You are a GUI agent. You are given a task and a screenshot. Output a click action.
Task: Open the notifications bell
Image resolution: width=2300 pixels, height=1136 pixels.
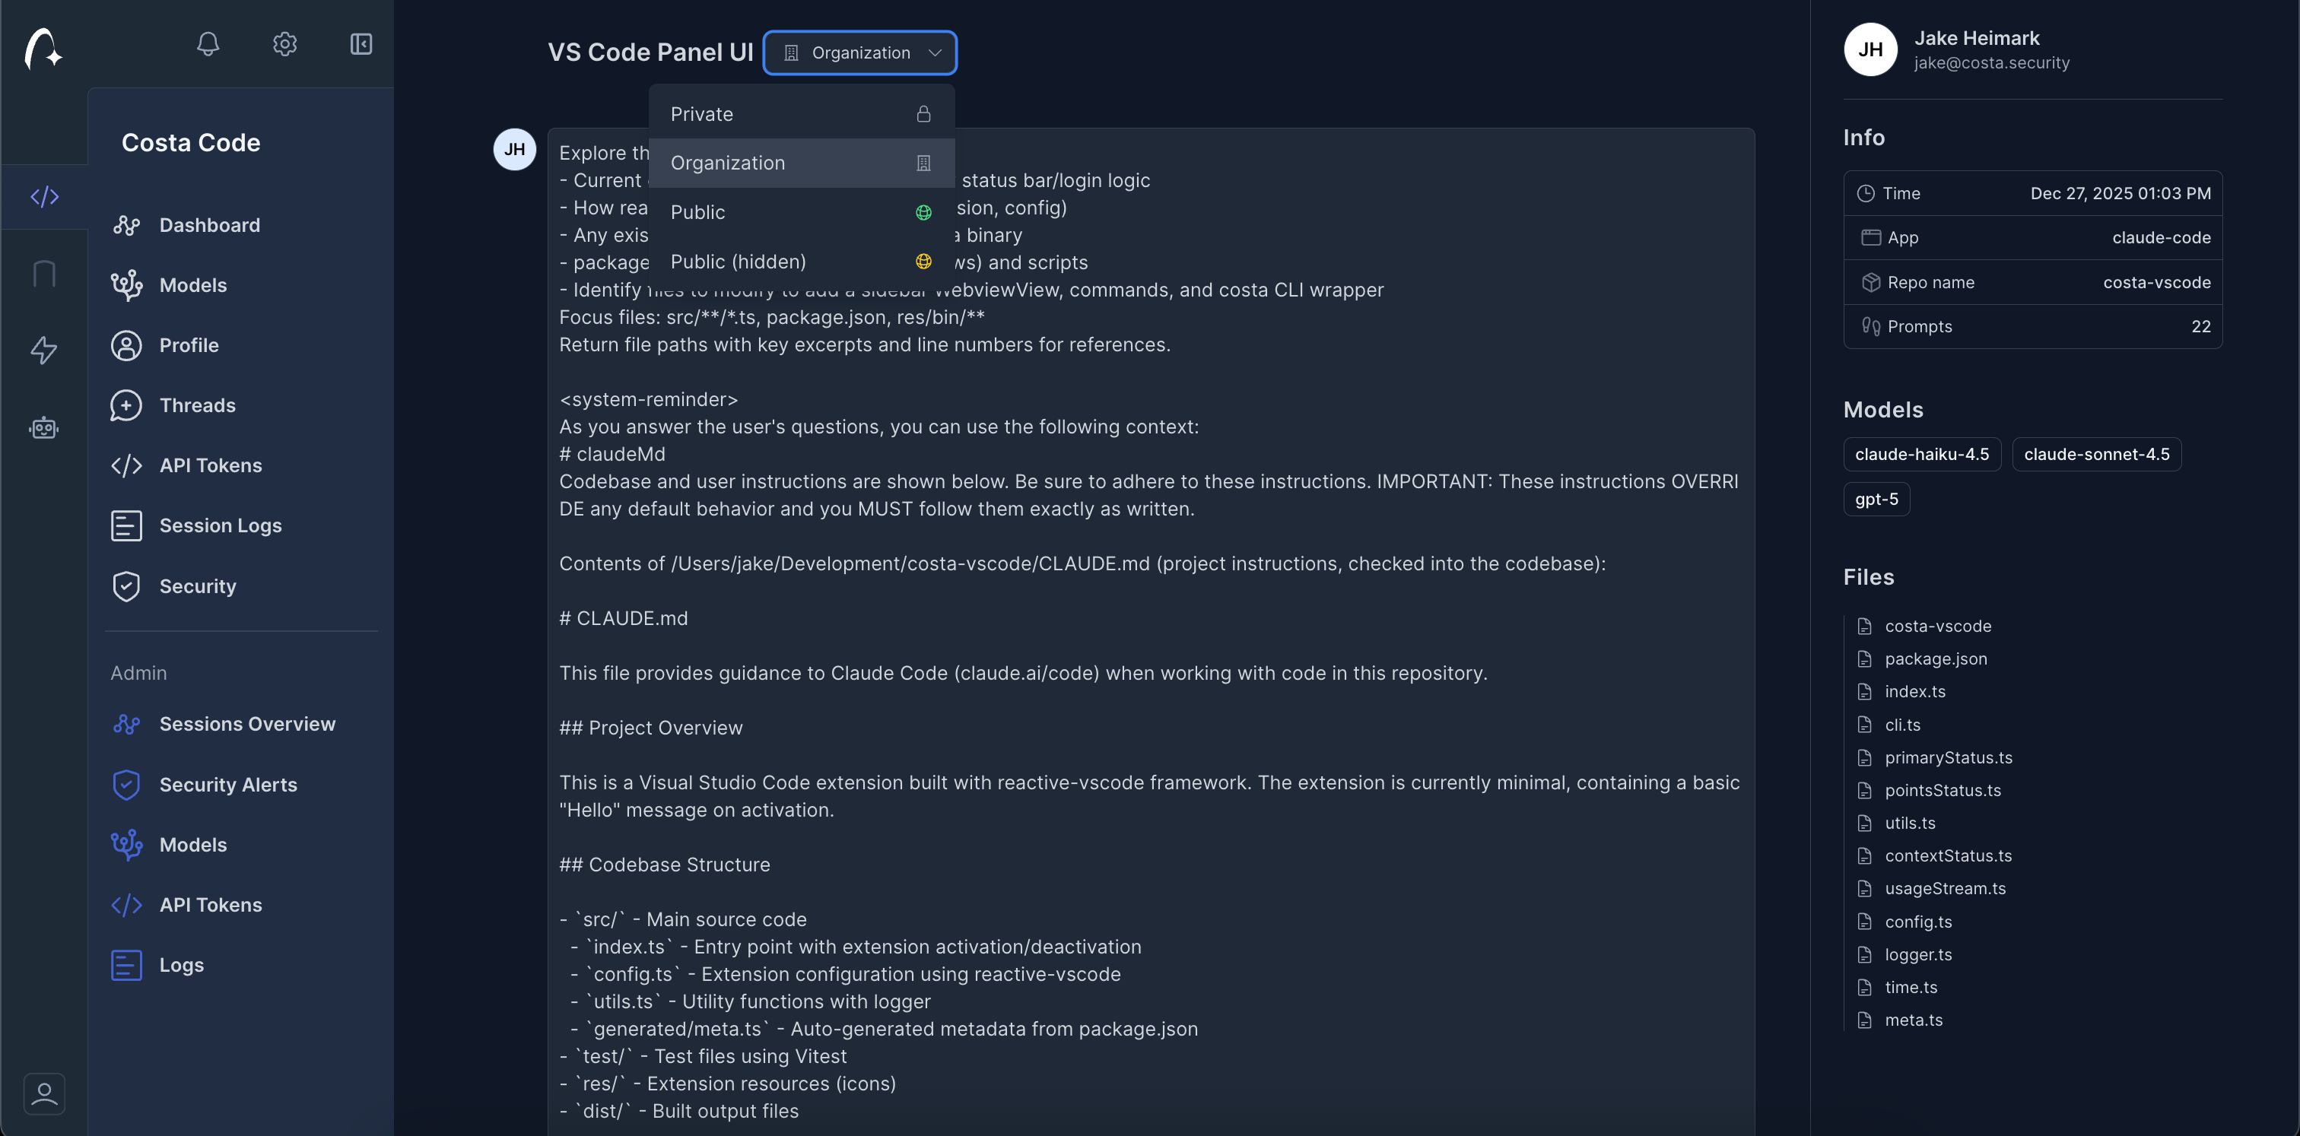coord(208,44)
